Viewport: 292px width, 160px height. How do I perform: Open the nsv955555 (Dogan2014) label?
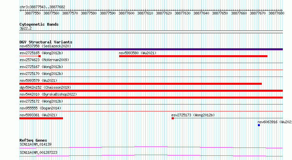[x=40, y=108]
